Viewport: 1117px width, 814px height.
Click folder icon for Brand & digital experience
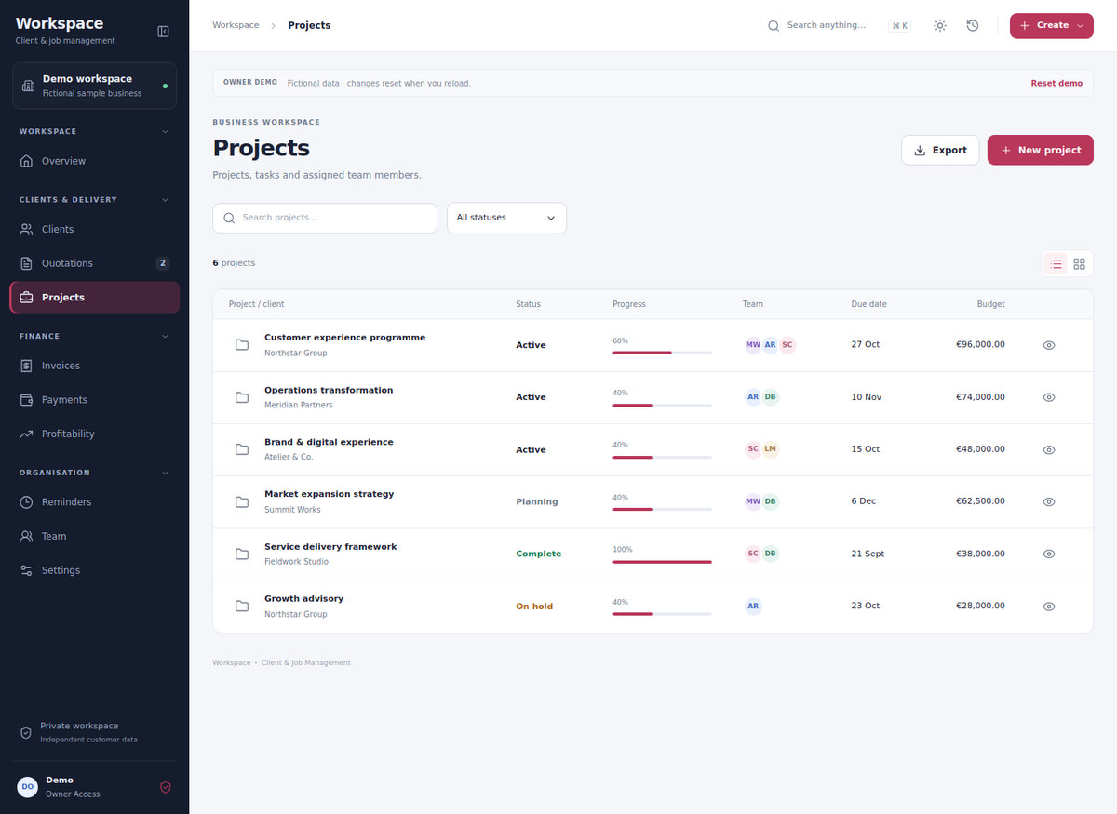[x=242, y=449]
